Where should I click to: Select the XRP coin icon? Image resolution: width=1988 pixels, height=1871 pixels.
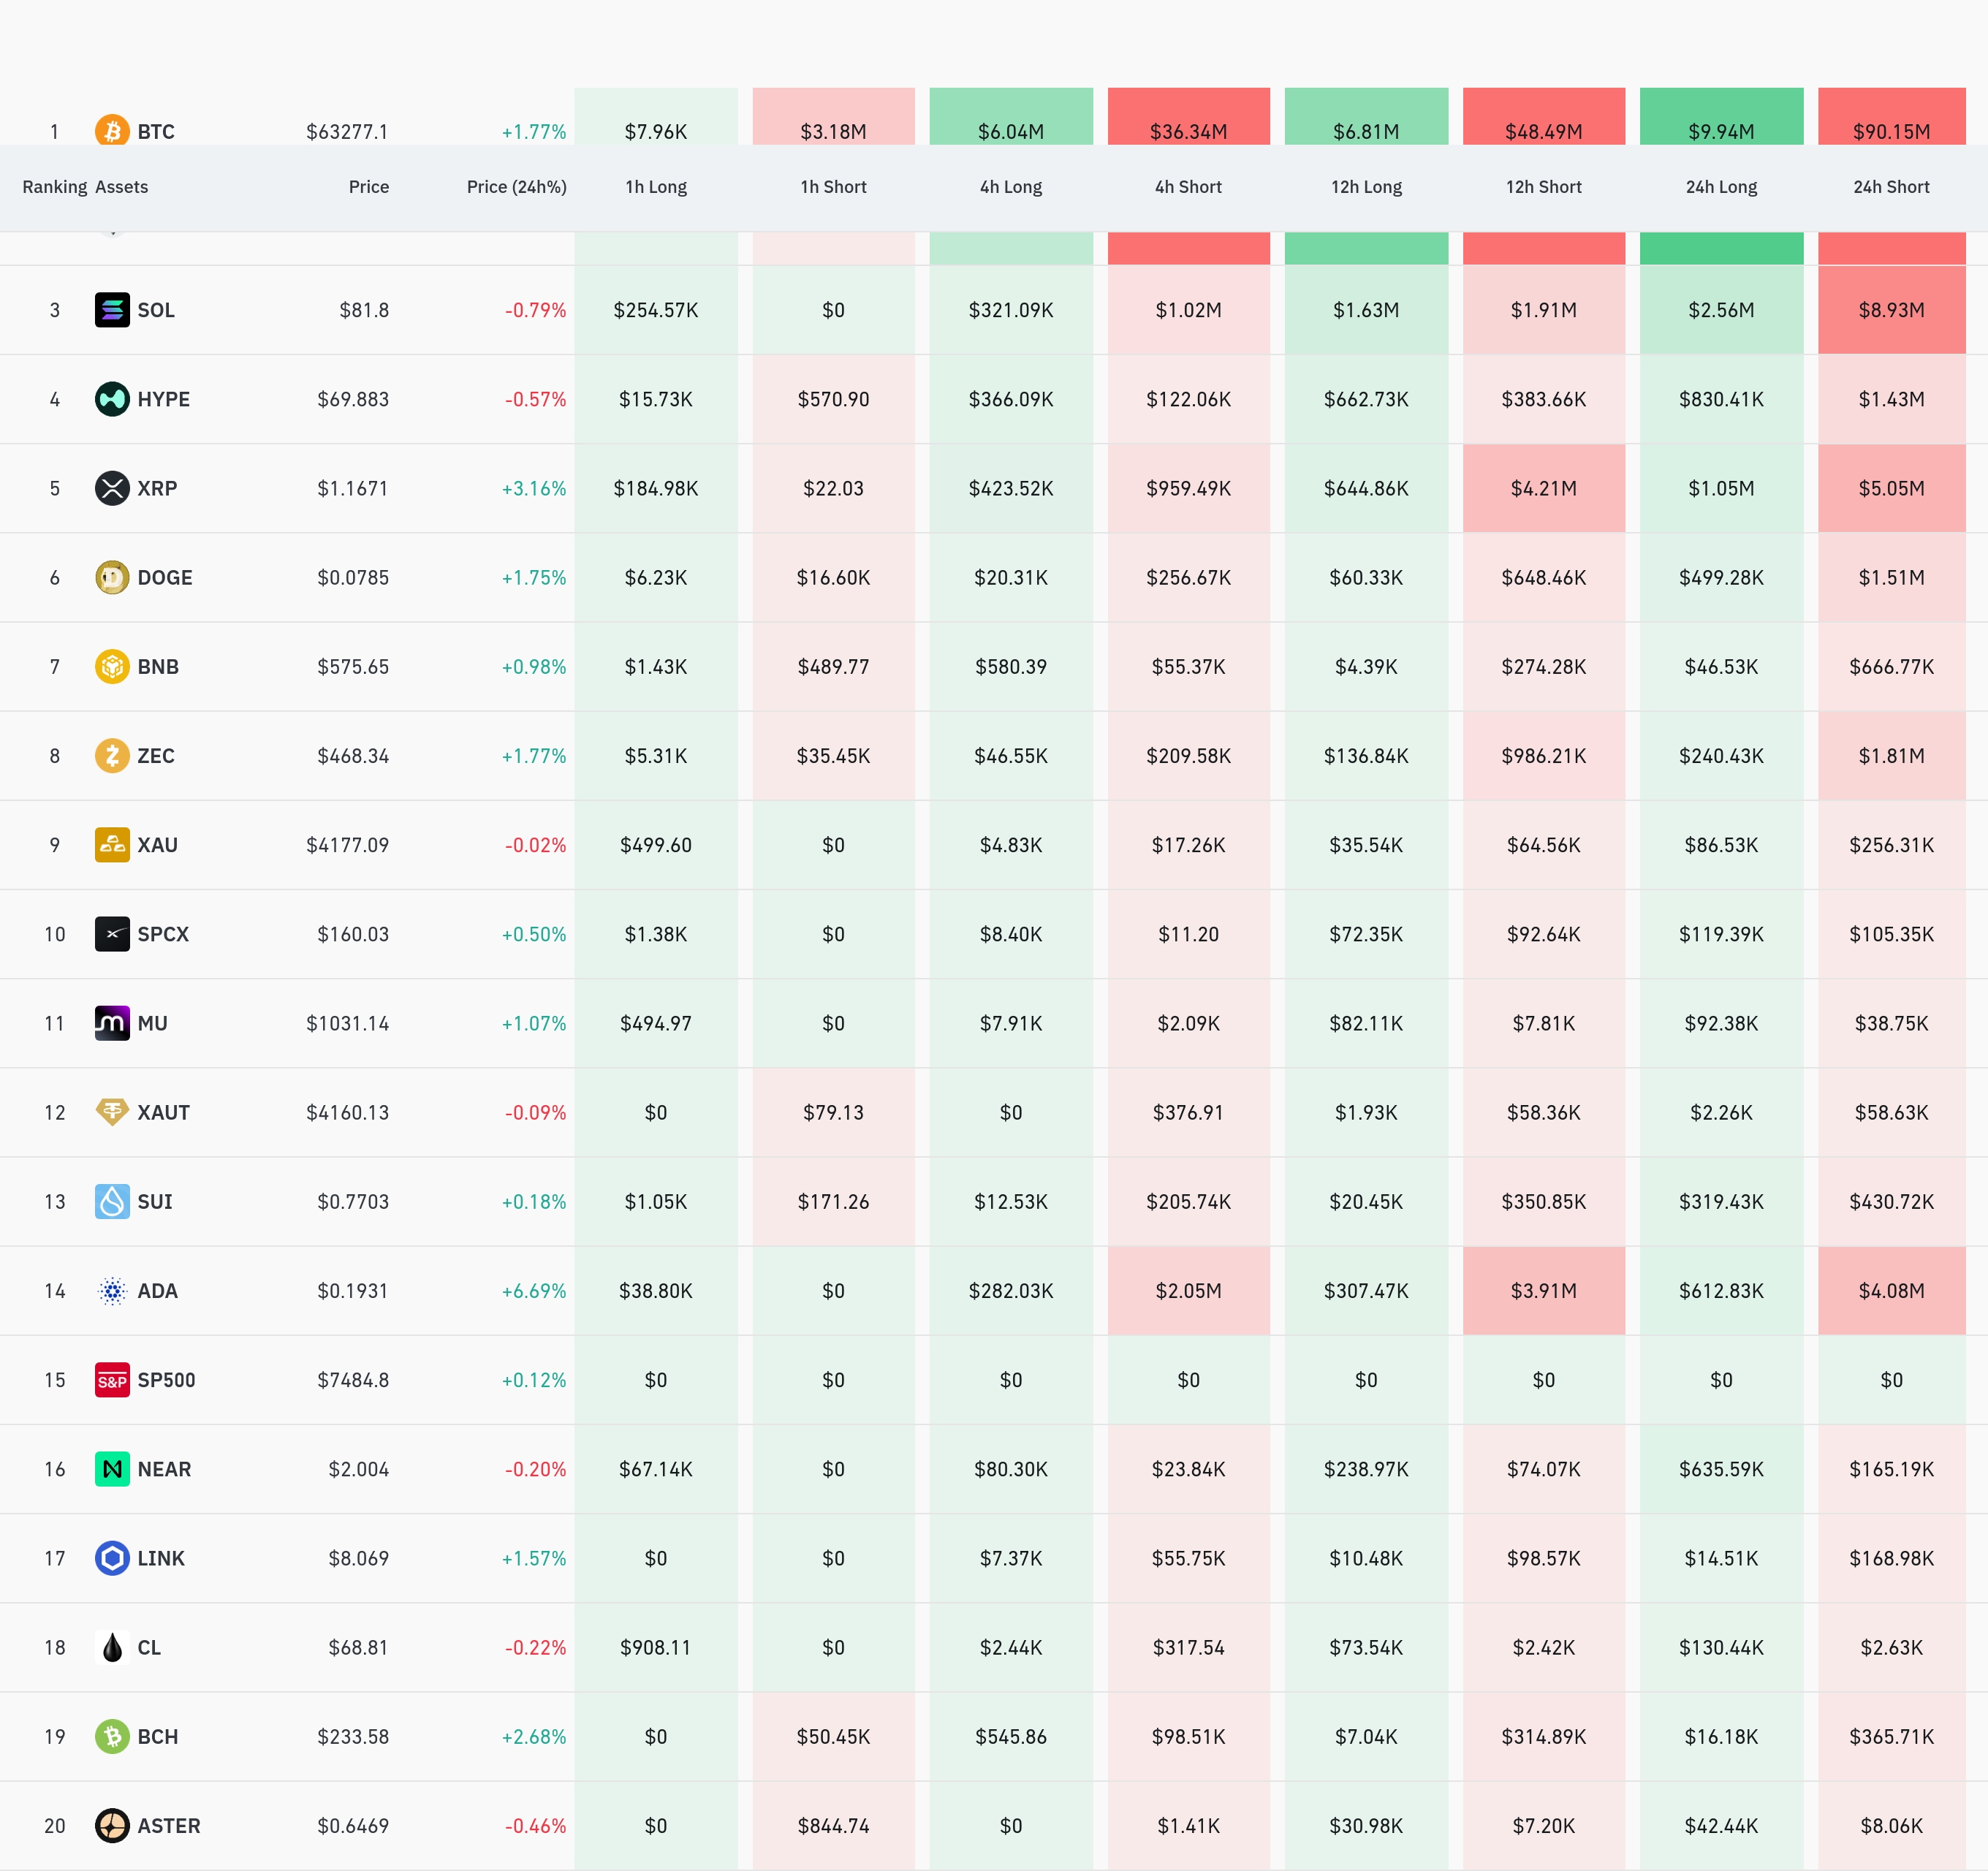pyautogui.click(x=112, y=488)
